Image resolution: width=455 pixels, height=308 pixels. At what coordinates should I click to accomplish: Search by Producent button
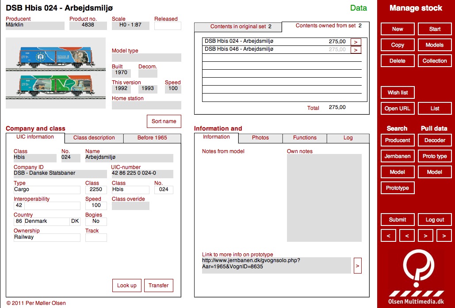coord(398,140)
